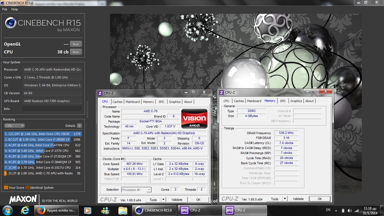Click Validate in right CPU-Z window
Viewport: 384px width, 216px height.
point(298,199)
